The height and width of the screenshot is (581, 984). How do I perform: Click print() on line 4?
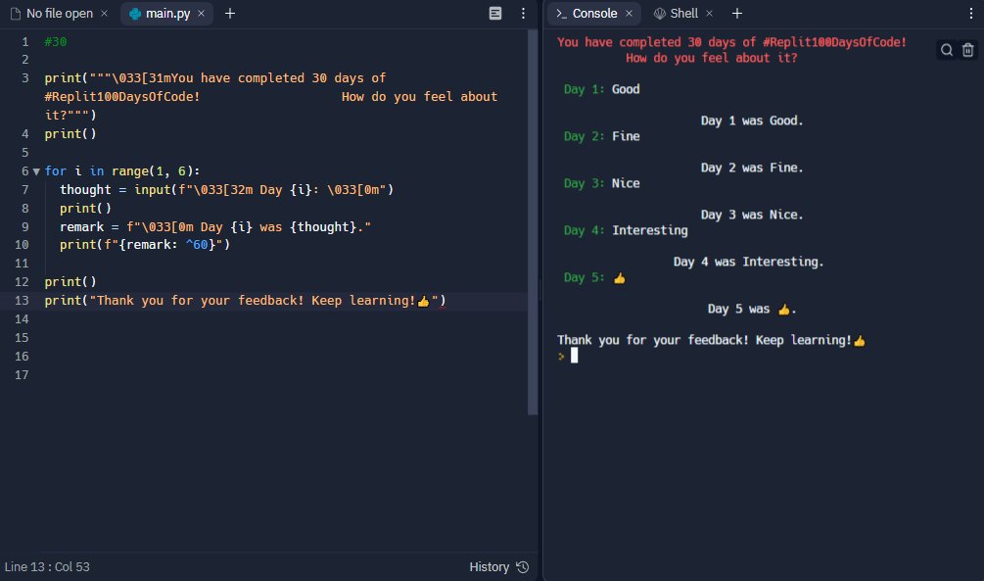click(70, 133)
